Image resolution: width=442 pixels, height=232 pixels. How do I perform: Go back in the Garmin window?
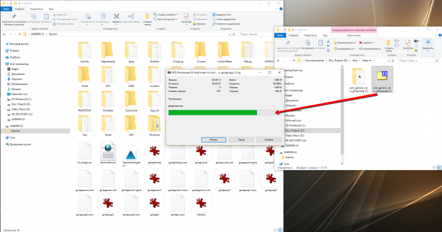pyautogui.click(x=4, y=34)
